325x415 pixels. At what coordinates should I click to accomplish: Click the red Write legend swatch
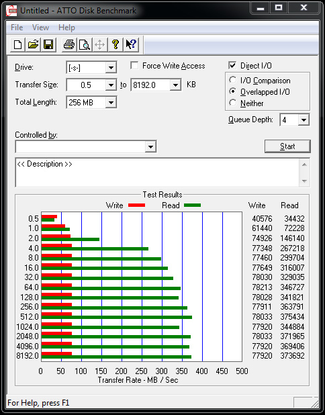[136, 205]
